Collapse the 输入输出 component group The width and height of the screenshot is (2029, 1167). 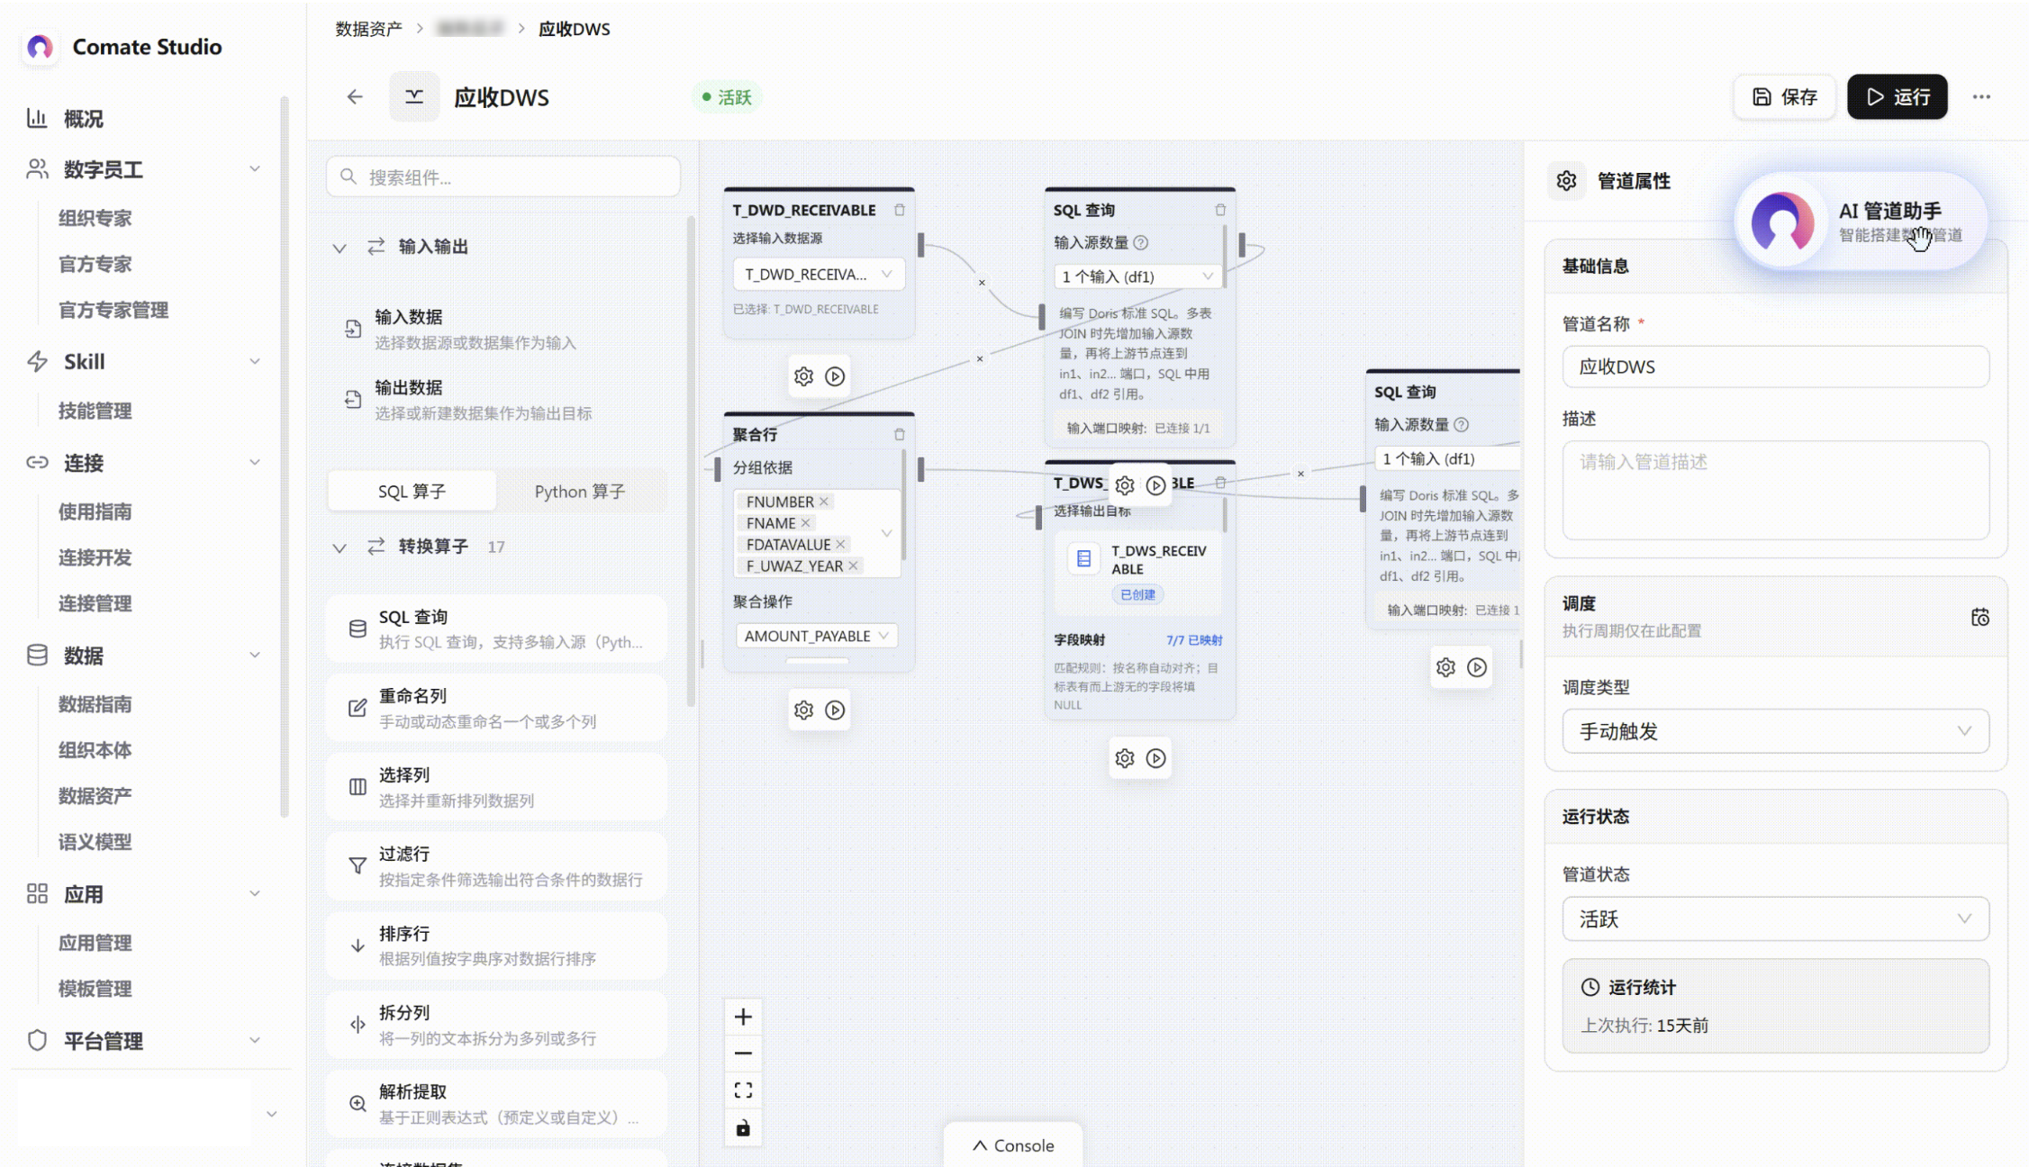(x=340, y=248)
